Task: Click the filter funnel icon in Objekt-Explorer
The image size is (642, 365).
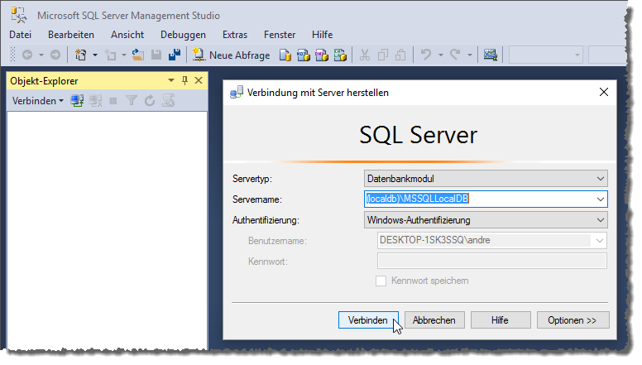Action: [x=132, y=101]
